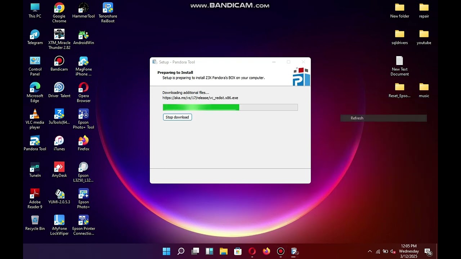Image resolution: width=461 pixels, height=259 pixels.
Task: Open This PC desktop icon
Action: point(35,10)
